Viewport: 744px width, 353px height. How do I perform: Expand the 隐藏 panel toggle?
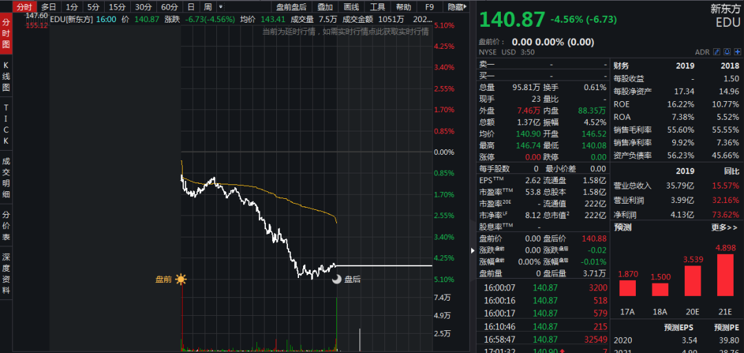tap(455, 7)
